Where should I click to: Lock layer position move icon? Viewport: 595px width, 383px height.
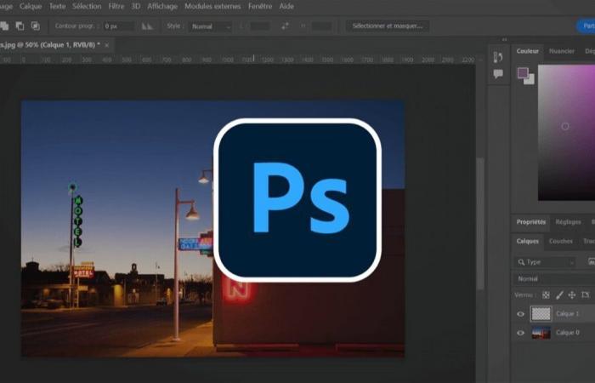click(572, 294)
